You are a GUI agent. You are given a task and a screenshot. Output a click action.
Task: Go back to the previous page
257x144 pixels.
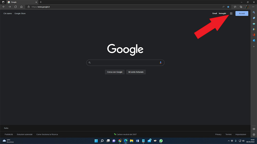coord(4,7)
